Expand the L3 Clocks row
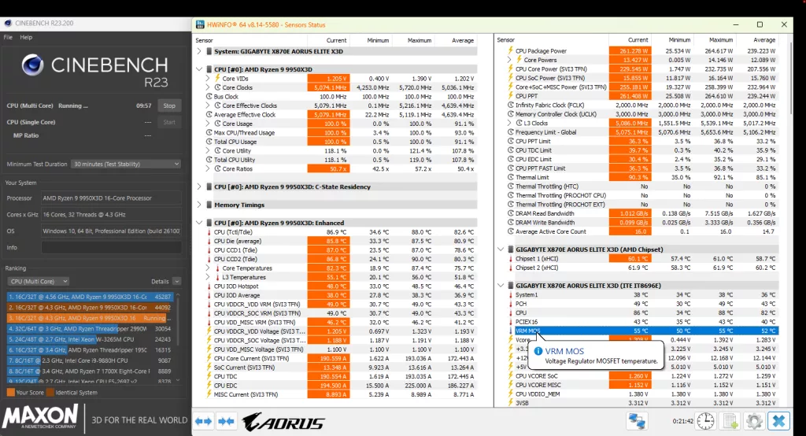The width and height of the screenshot is (806, 436). 509,123
